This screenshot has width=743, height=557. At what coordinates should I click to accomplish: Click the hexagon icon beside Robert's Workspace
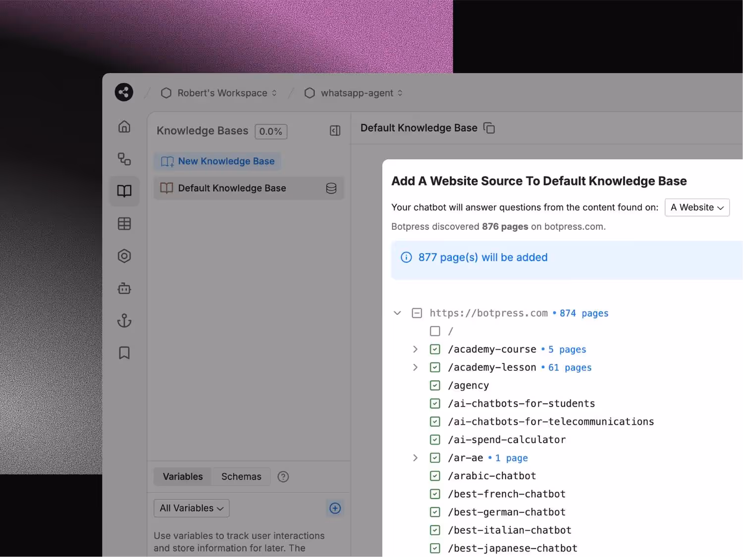166,93
